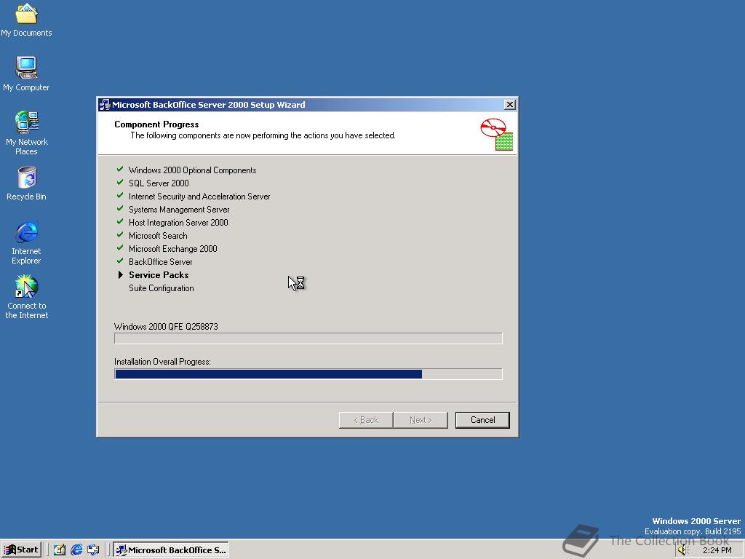This screenshot has height=559, width=745.
Task: Click 'Host Integration Server 2000' entry
Action: (178, 223)
